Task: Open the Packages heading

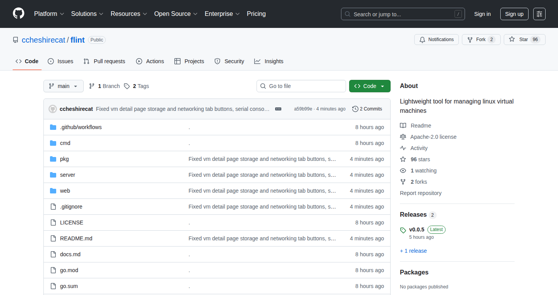Action: tap(414, 272)
